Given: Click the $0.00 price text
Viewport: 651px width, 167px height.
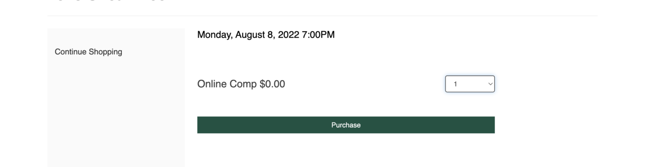Looking at the screenshot, I should point(272,84).
